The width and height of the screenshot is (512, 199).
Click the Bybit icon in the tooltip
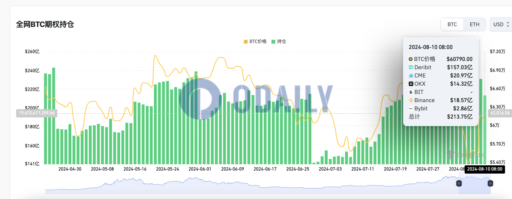pos(411,108)
